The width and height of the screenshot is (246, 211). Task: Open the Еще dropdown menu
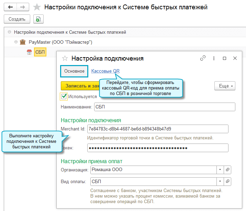[x=225, y=86]
